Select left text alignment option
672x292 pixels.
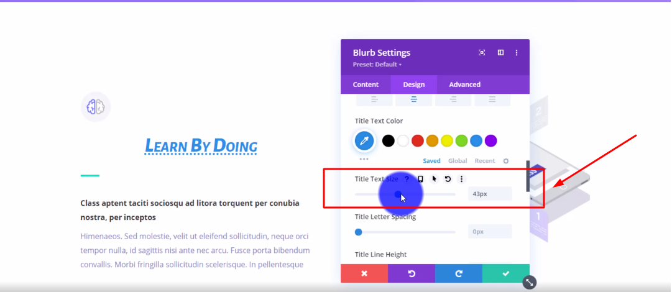point(374,99)
